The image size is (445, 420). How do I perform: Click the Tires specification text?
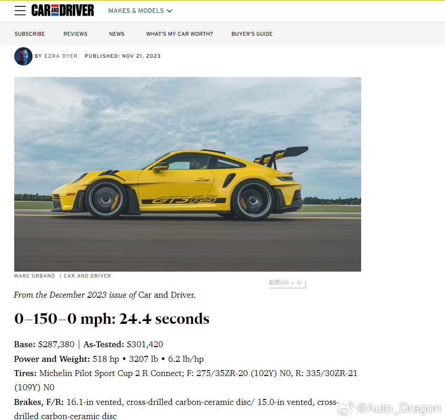(186, 380)
